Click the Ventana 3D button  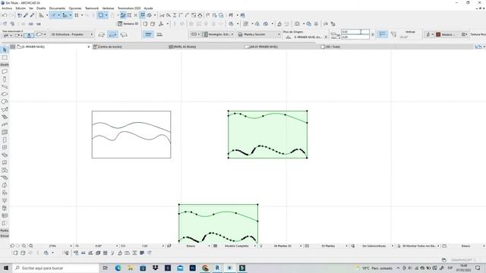[128, 24]
